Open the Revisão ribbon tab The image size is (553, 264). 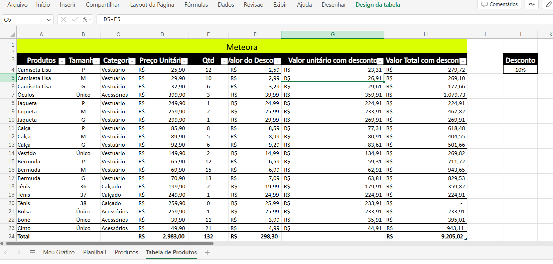click(x=253, y=5)
